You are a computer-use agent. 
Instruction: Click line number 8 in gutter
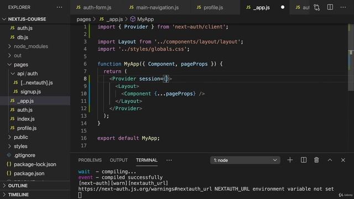pyautogui.click(x=85, y=78)
